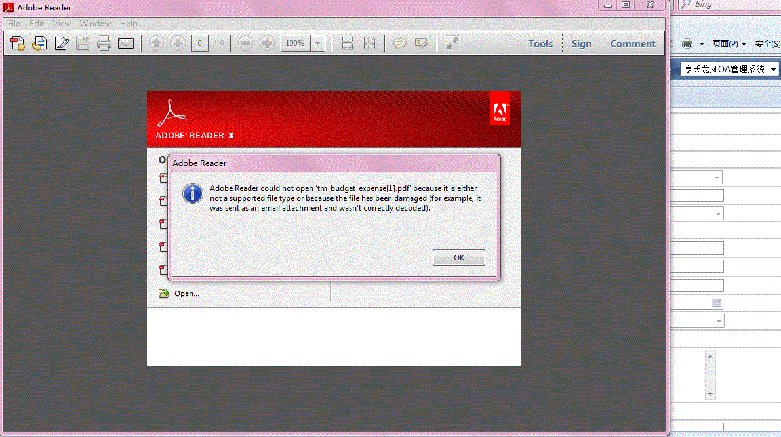Screen dimensions: 781x437
Task: Open the Sign pane
Action: [581, 44]
